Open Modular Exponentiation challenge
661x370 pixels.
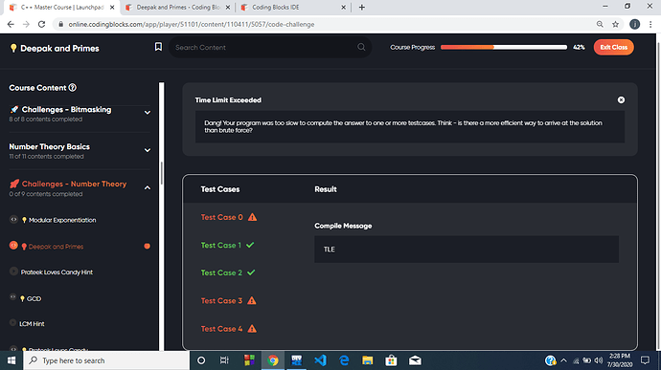pyautogui.click(x=62, y=220)
